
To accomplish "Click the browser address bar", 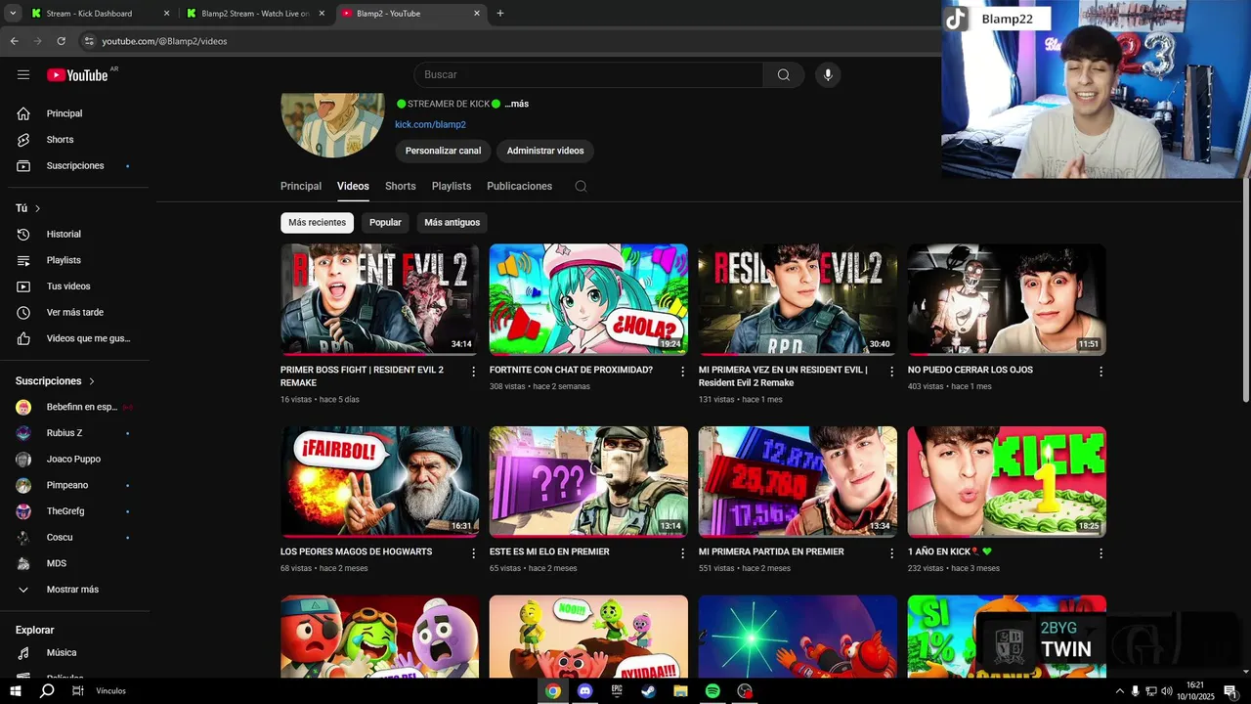I will 508,41.
